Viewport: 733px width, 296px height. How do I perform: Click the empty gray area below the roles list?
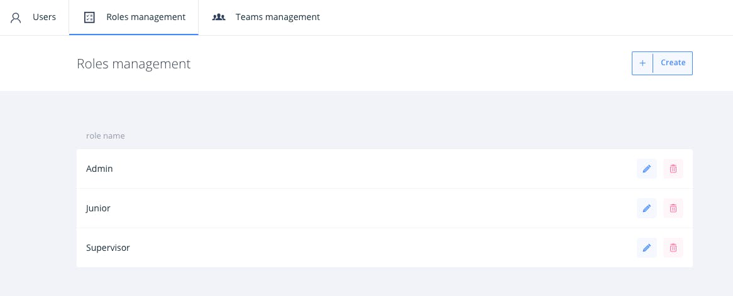click(384, 282)
